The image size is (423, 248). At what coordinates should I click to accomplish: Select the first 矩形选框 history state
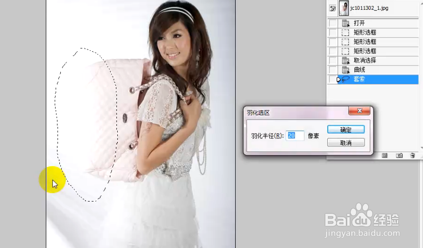(x=378, y=33)
